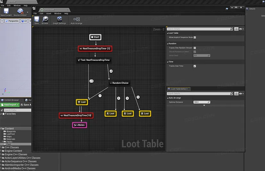265x171 pixels.
Task: Expand advanced arrow under Optimal Distance
Action: click(204, 105)
